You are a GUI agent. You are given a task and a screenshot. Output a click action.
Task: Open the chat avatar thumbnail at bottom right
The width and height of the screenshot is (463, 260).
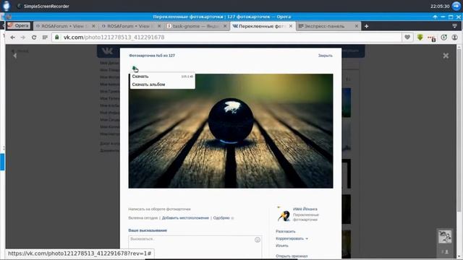point(445,237)
